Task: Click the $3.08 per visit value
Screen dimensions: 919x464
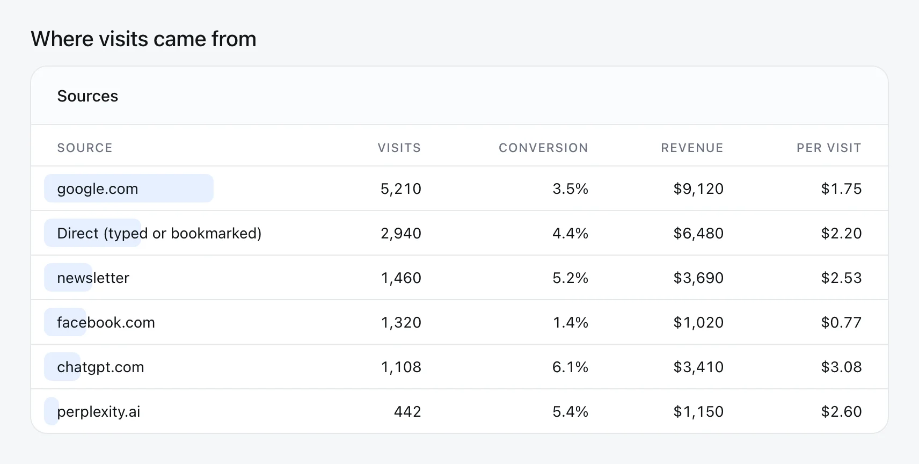Action: [841, 367]
